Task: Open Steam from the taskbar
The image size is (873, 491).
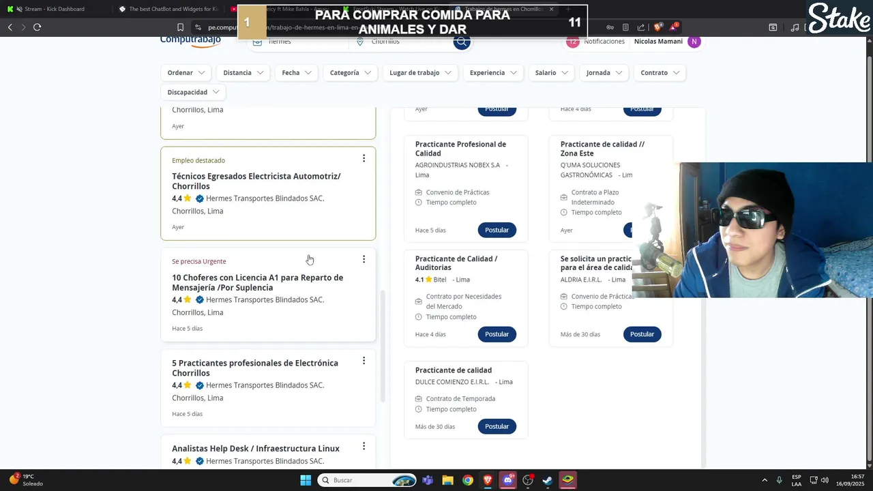Action: click(548, 480)
